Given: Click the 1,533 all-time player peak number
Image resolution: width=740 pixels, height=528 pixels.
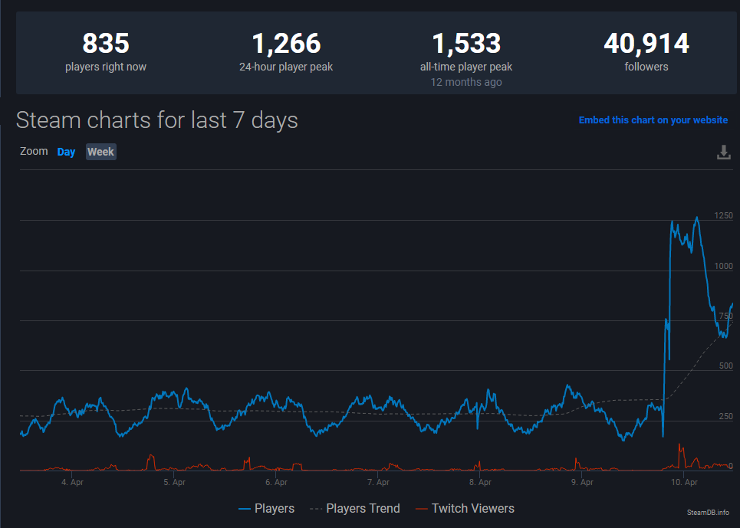Looking at the screenshot, I should 466,44.
